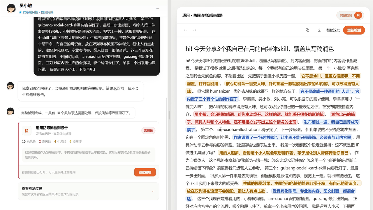
Task: Click yellow highlighted phrase 用的人越多
Action: [229, 153]
